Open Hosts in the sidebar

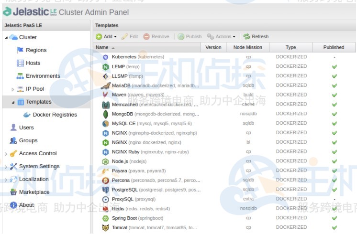click(x=33, y=63)
